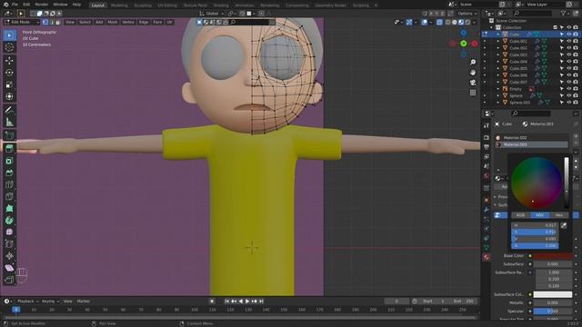Enable face select mode
Image resolution: width=582 pixels, height=327 pixels.
click(x=58, y=22)
